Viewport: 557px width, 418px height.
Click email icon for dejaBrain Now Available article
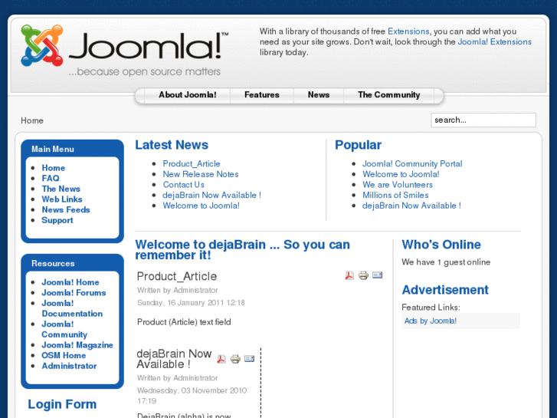249,359
